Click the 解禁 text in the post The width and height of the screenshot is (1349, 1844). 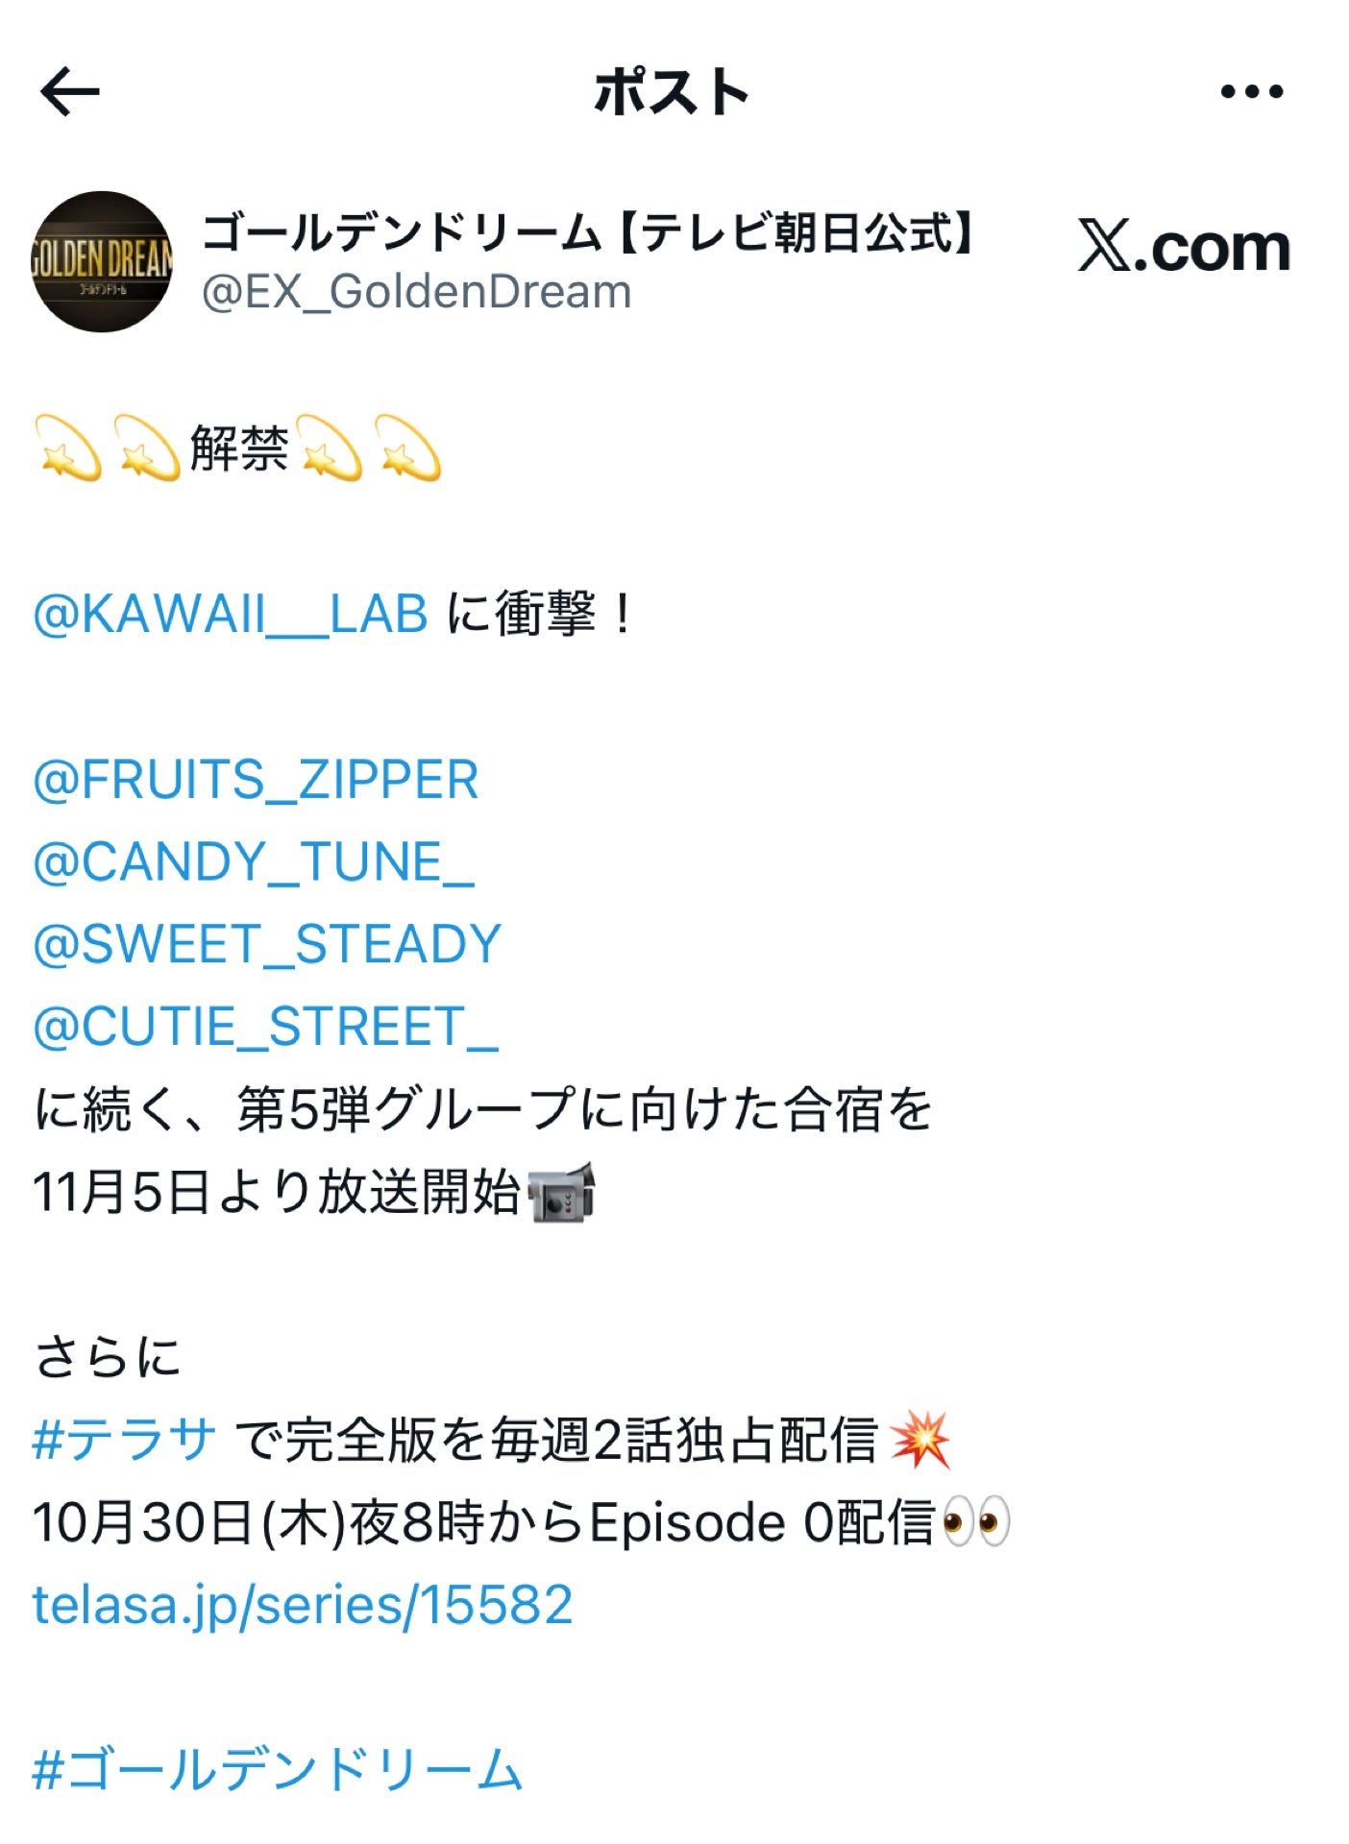(x=239, y=449)
